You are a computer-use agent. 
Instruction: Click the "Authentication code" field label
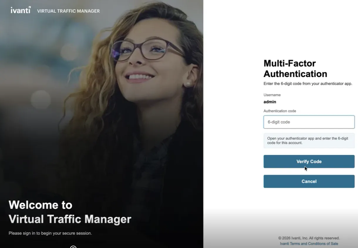click(x=280, y=111)
